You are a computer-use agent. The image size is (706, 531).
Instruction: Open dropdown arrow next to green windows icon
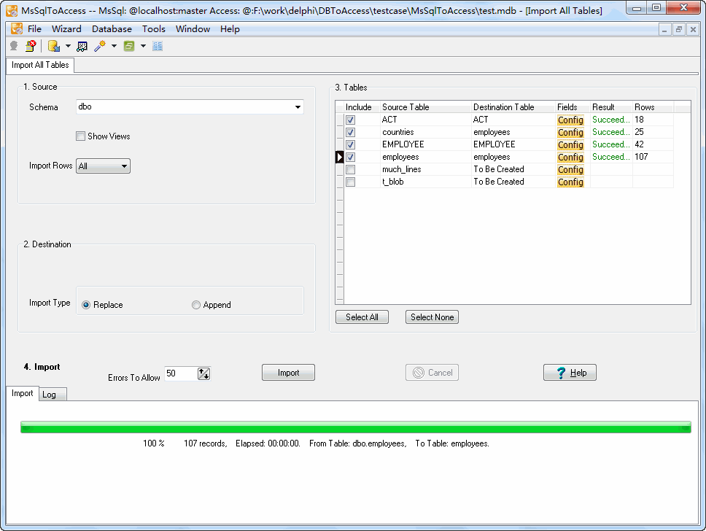click(143, 46)
